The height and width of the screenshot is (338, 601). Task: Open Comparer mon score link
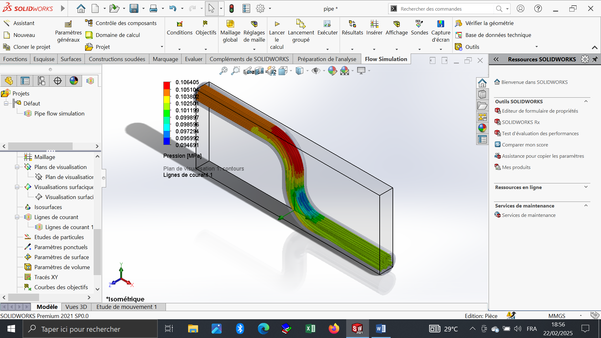pyautogui.click(x=525, y=145)
